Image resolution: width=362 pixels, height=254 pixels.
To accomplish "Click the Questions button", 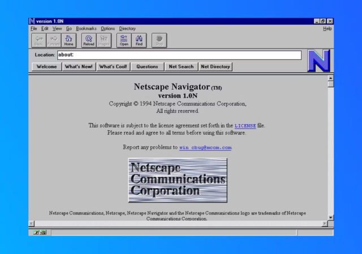I will point(147,67).
